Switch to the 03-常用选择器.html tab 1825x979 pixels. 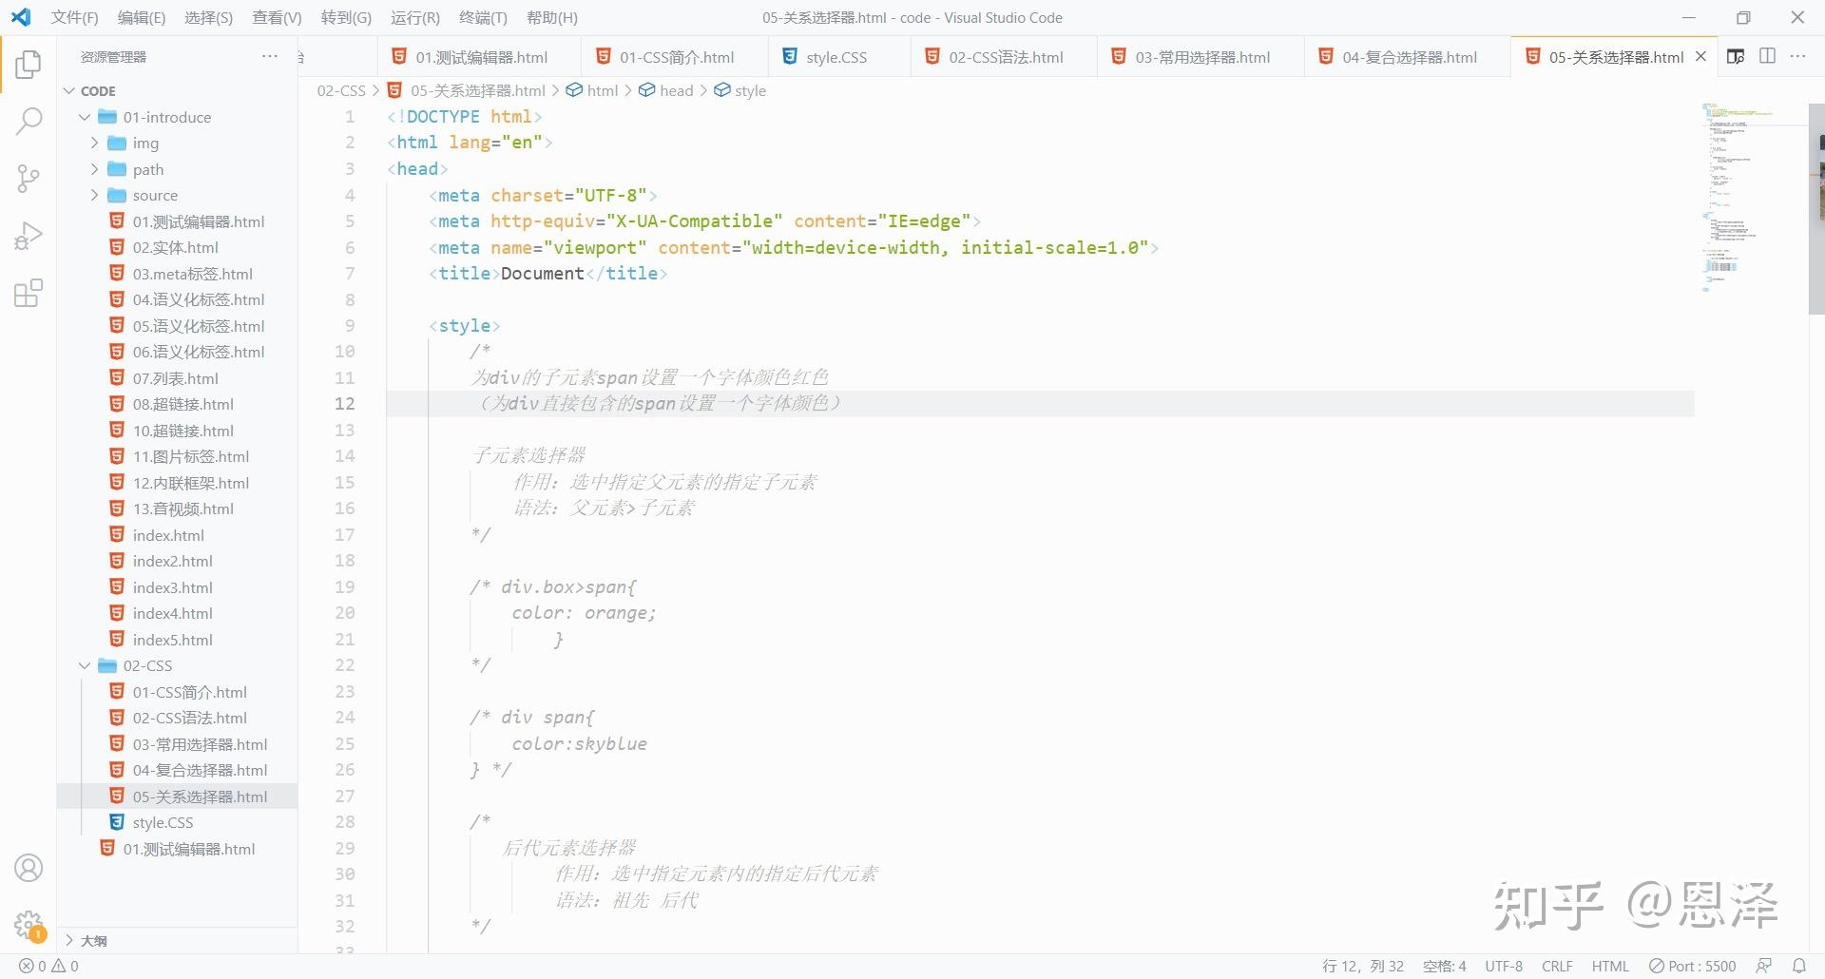pyautogui.click(x=1200, y=57)
